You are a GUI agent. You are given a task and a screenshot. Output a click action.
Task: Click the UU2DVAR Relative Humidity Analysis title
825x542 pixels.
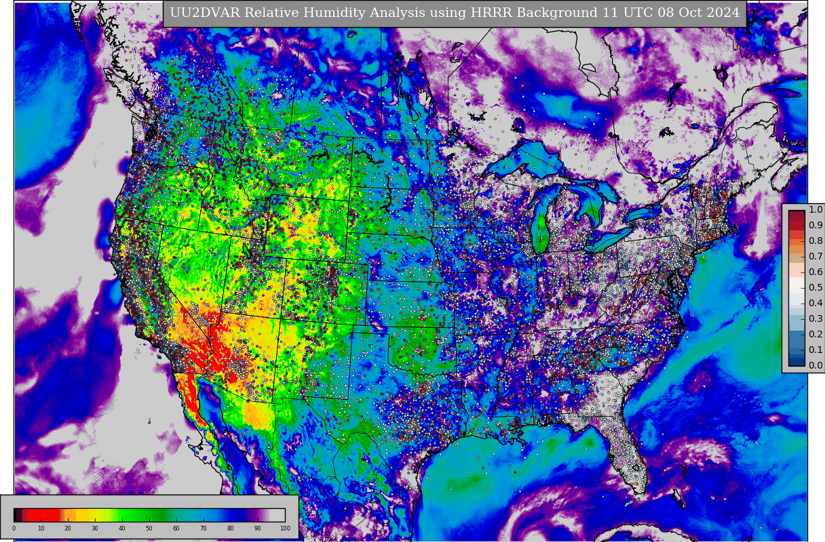pos(455,14)
